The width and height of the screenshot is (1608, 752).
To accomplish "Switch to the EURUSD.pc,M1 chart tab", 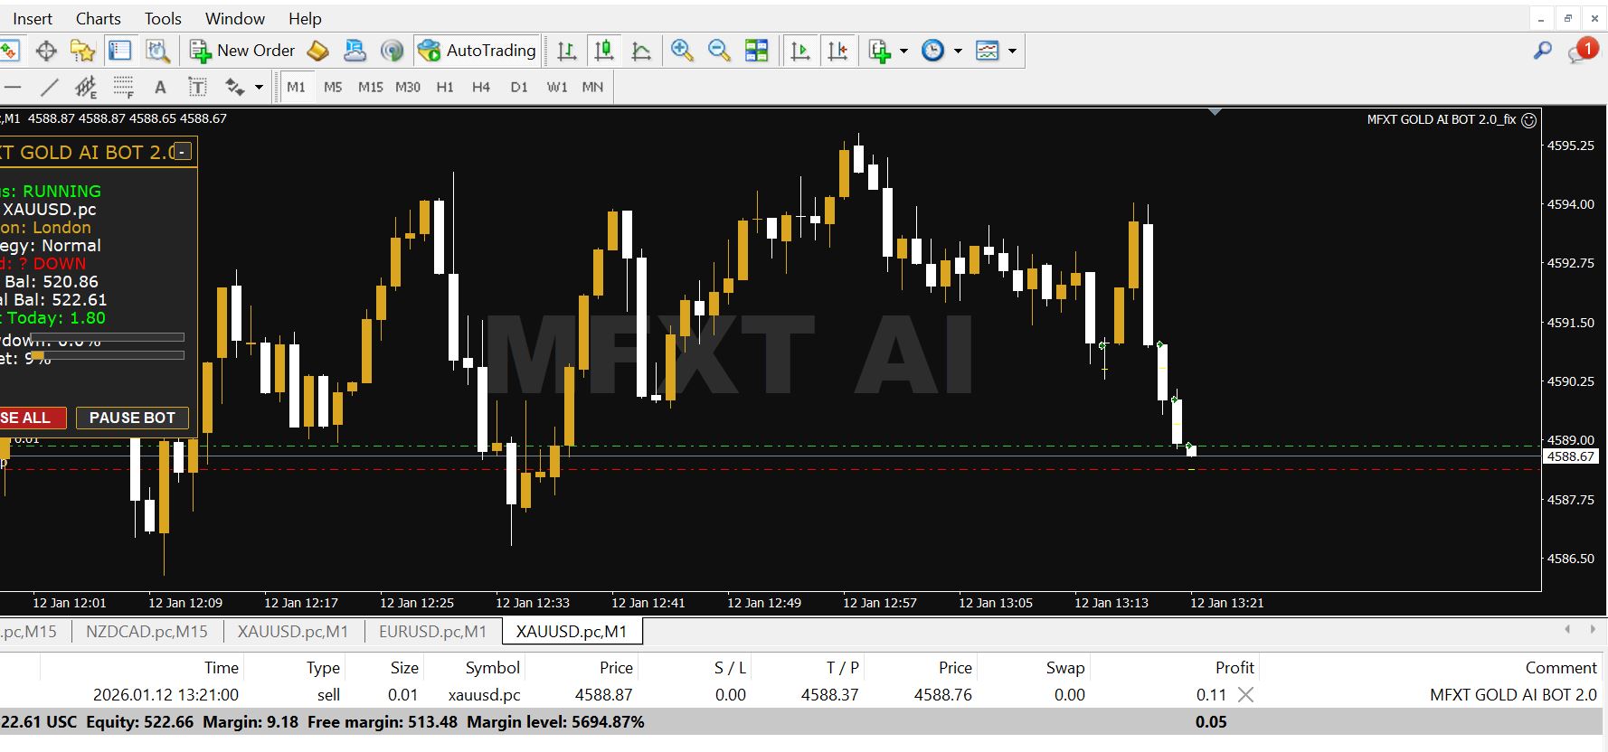I will tap(432, 632).
